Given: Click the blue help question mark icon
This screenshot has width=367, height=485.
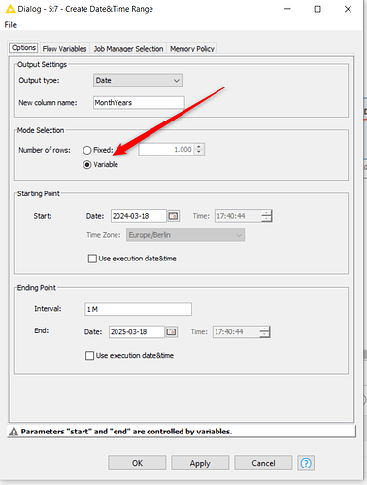Looking at the screenshot, I should click(306, 463).
